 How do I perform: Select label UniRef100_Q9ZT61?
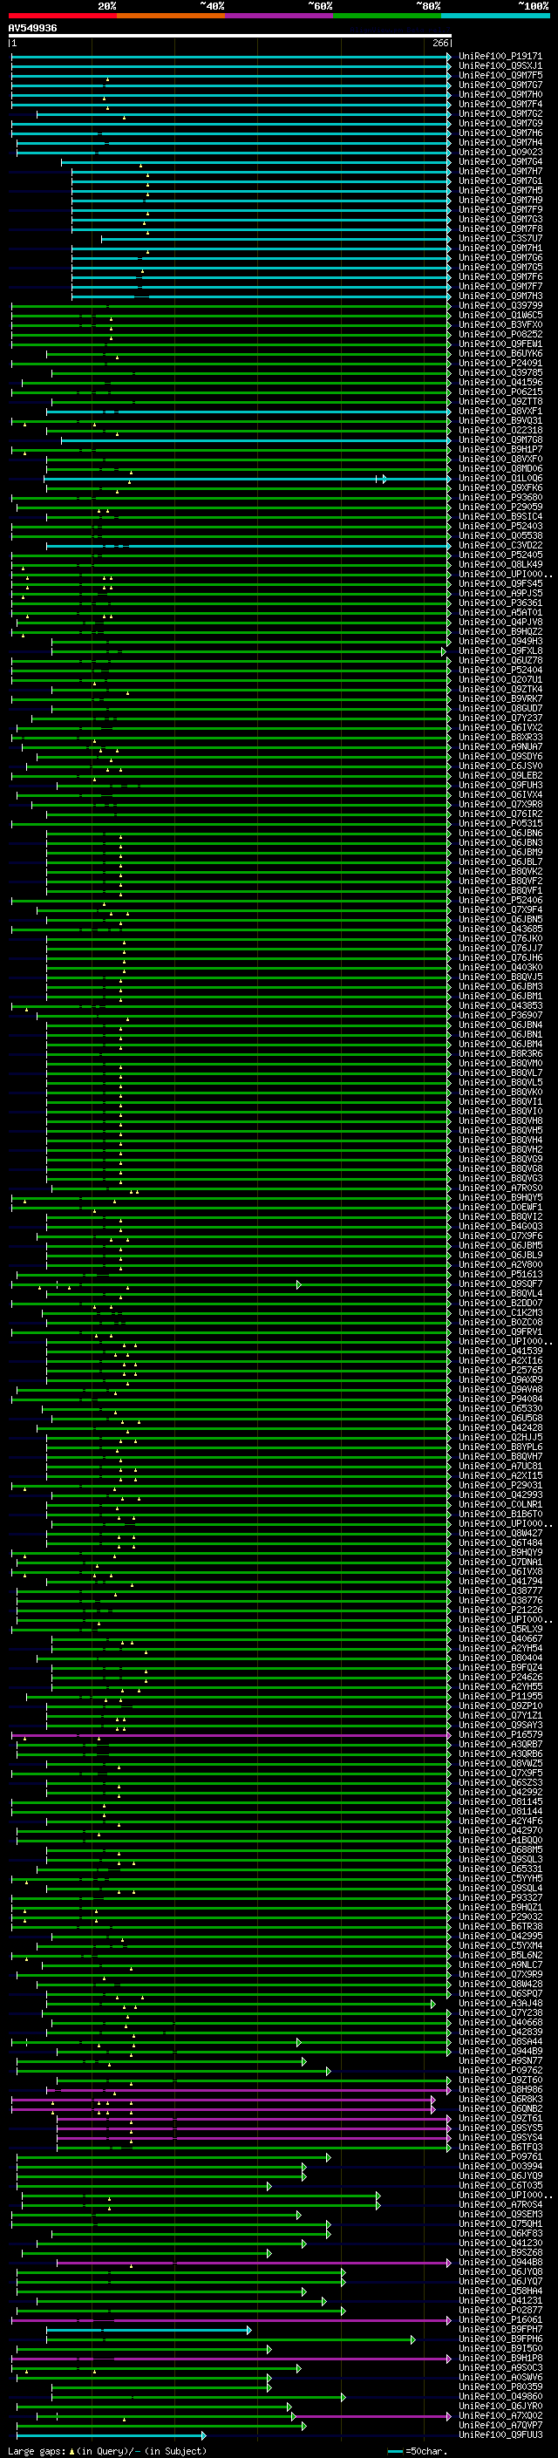500,2118
